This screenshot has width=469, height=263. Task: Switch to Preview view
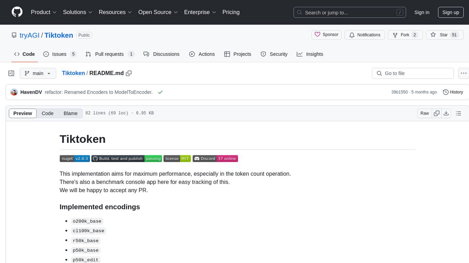tap(23, 113)
